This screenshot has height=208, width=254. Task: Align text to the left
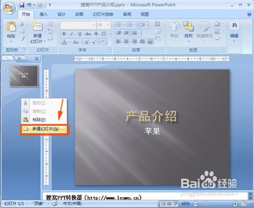119,42
